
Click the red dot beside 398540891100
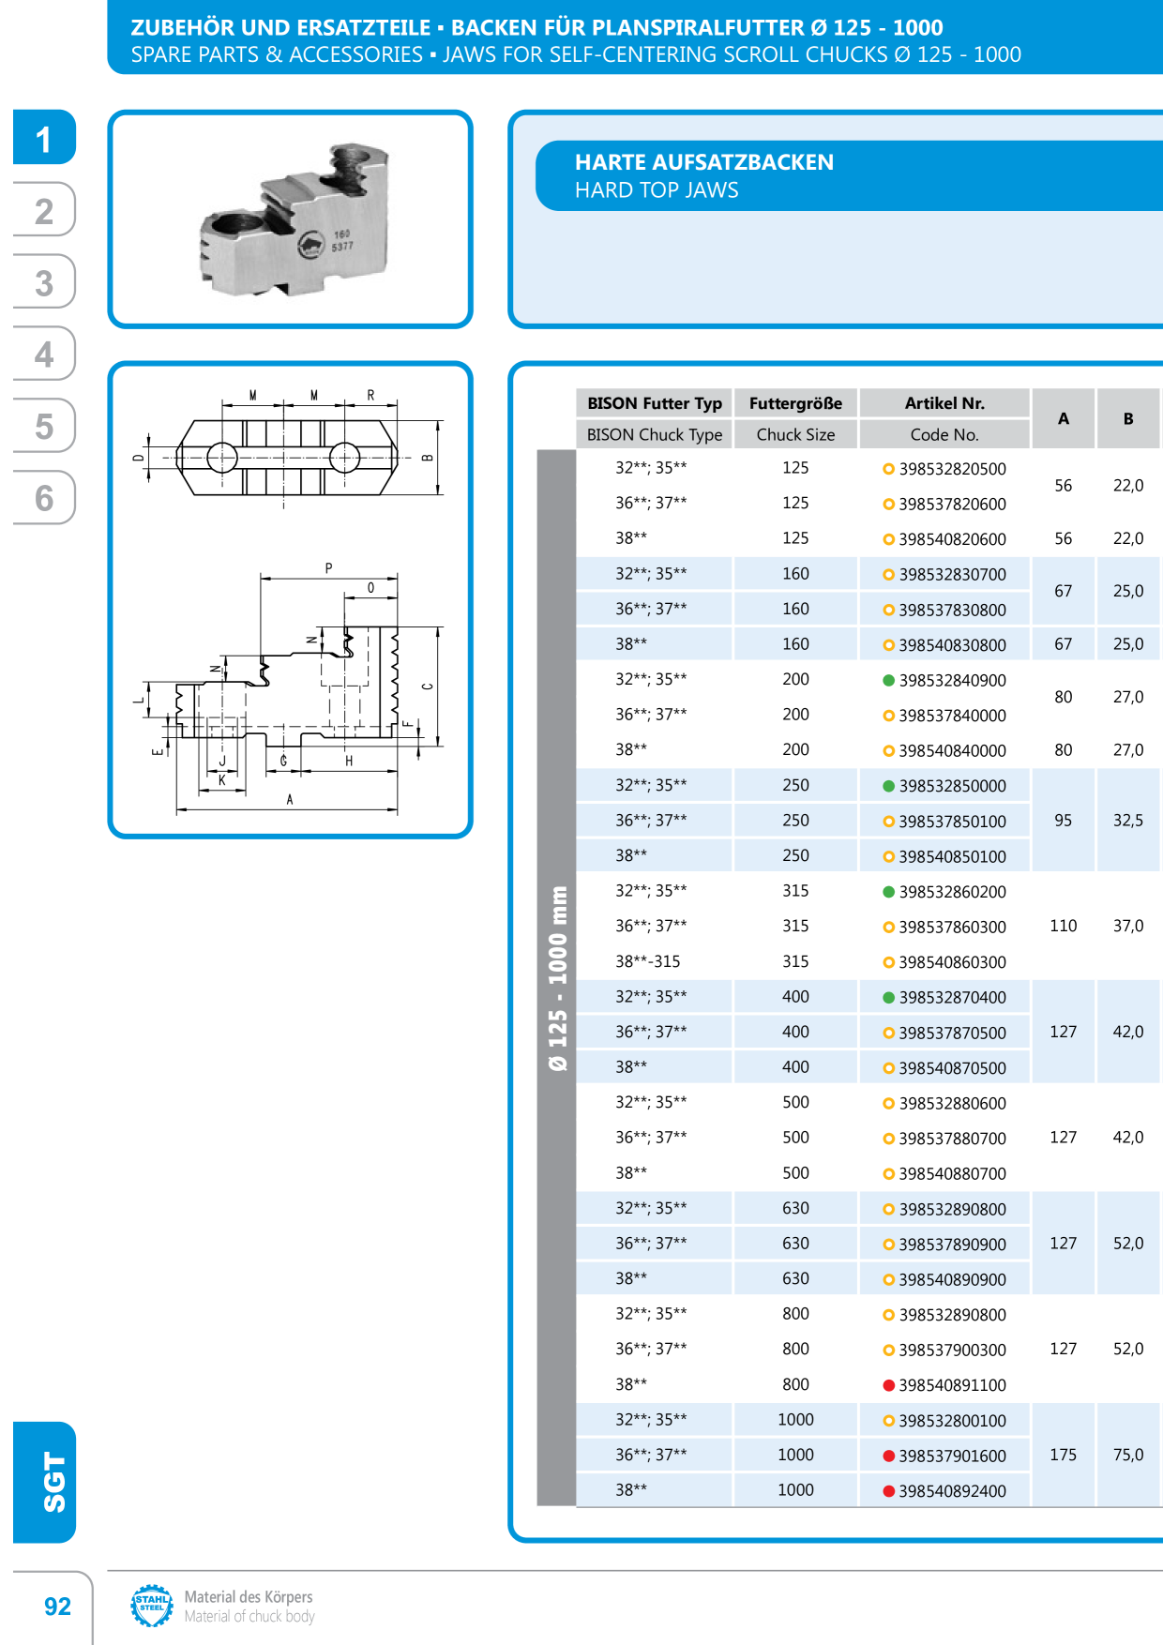click(888, 1385)
